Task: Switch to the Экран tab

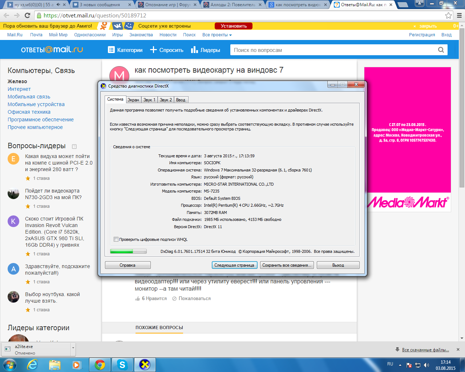Action: [133, 100]
